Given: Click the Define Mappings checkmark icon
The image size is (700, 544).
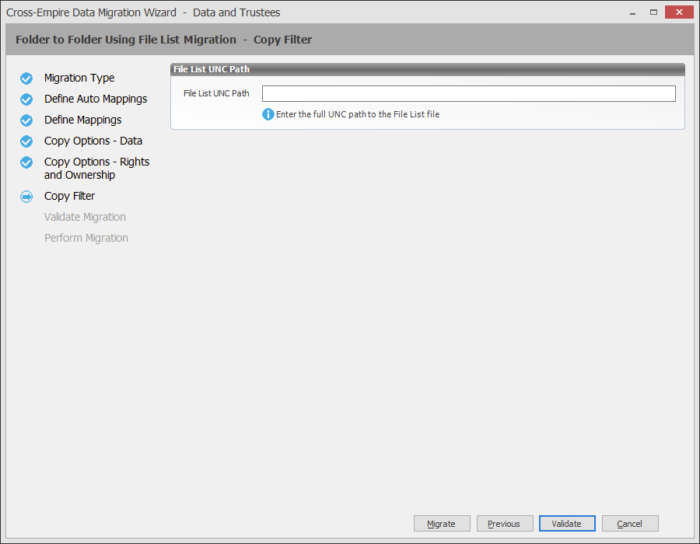Looking at the screenshot, I should point(26,120).
